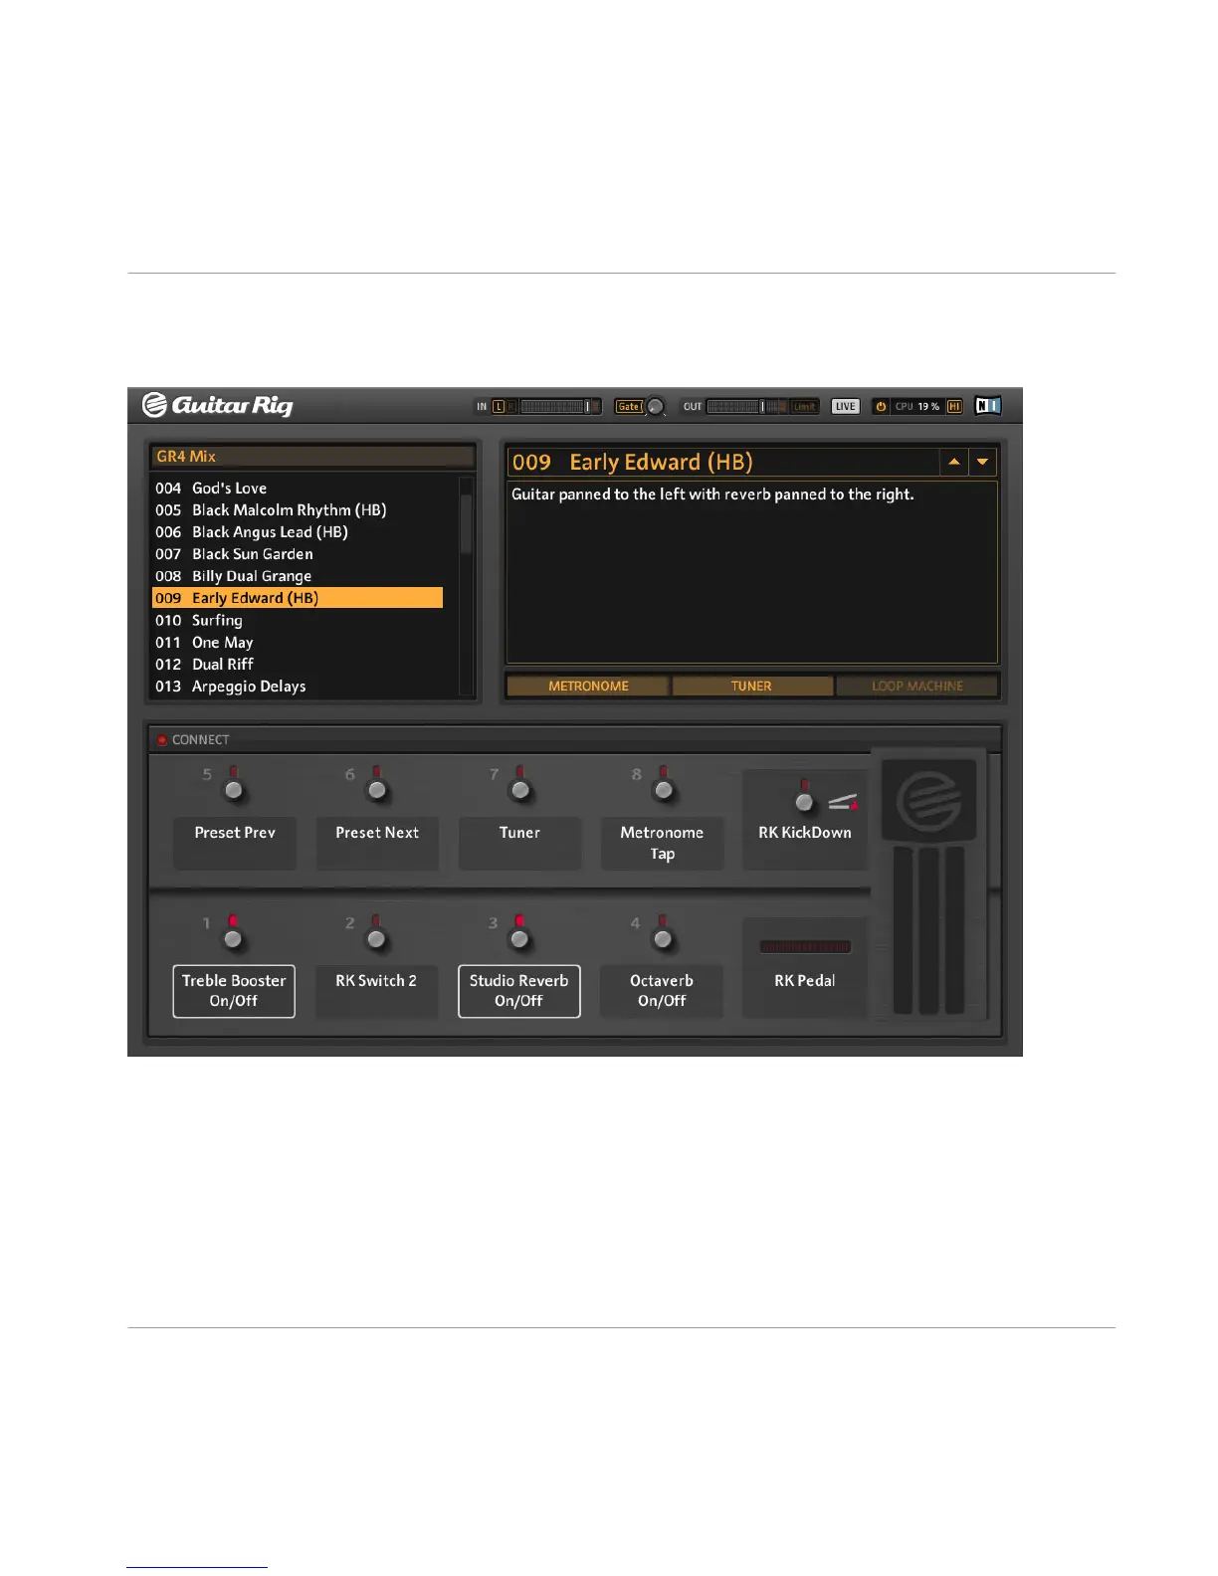1218x1576 pixels.
Task: Select preset 004 God's Love
Action: pyautogui.click(x=298, y=489)
